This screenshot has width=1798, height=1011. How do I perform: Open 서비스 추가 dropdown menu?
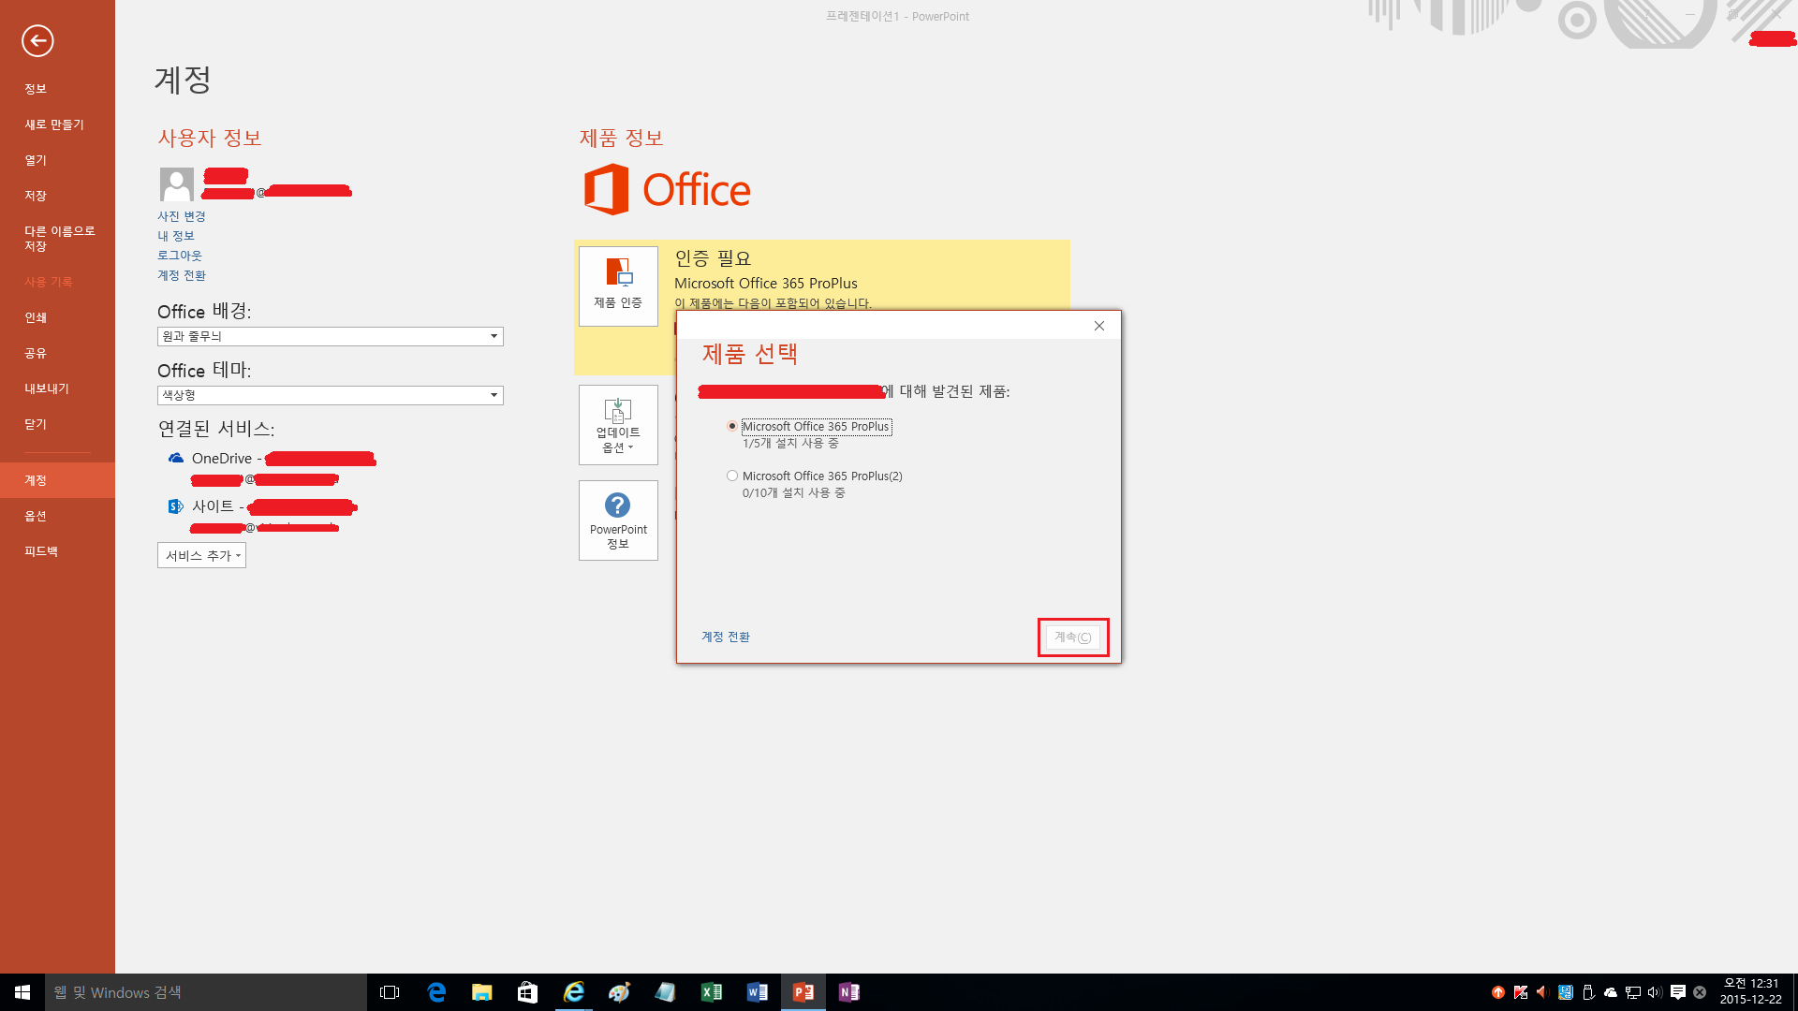click(x=200, y=554)
